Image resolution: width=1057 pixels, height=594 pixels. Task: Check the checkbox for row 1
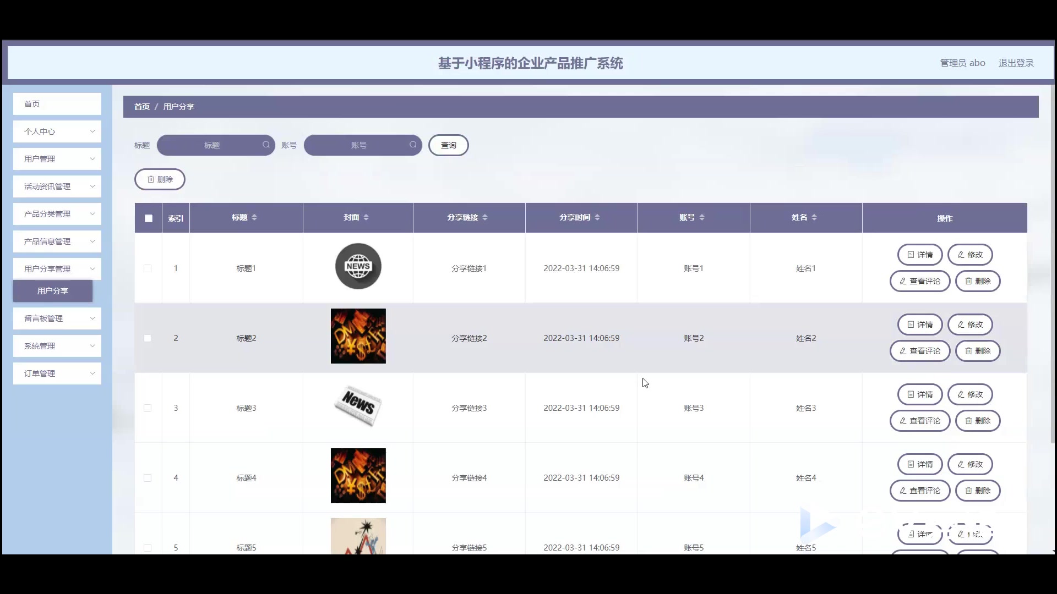148,268
